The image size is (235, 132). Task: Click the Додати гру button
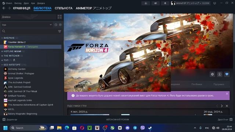tap(10, 120)
